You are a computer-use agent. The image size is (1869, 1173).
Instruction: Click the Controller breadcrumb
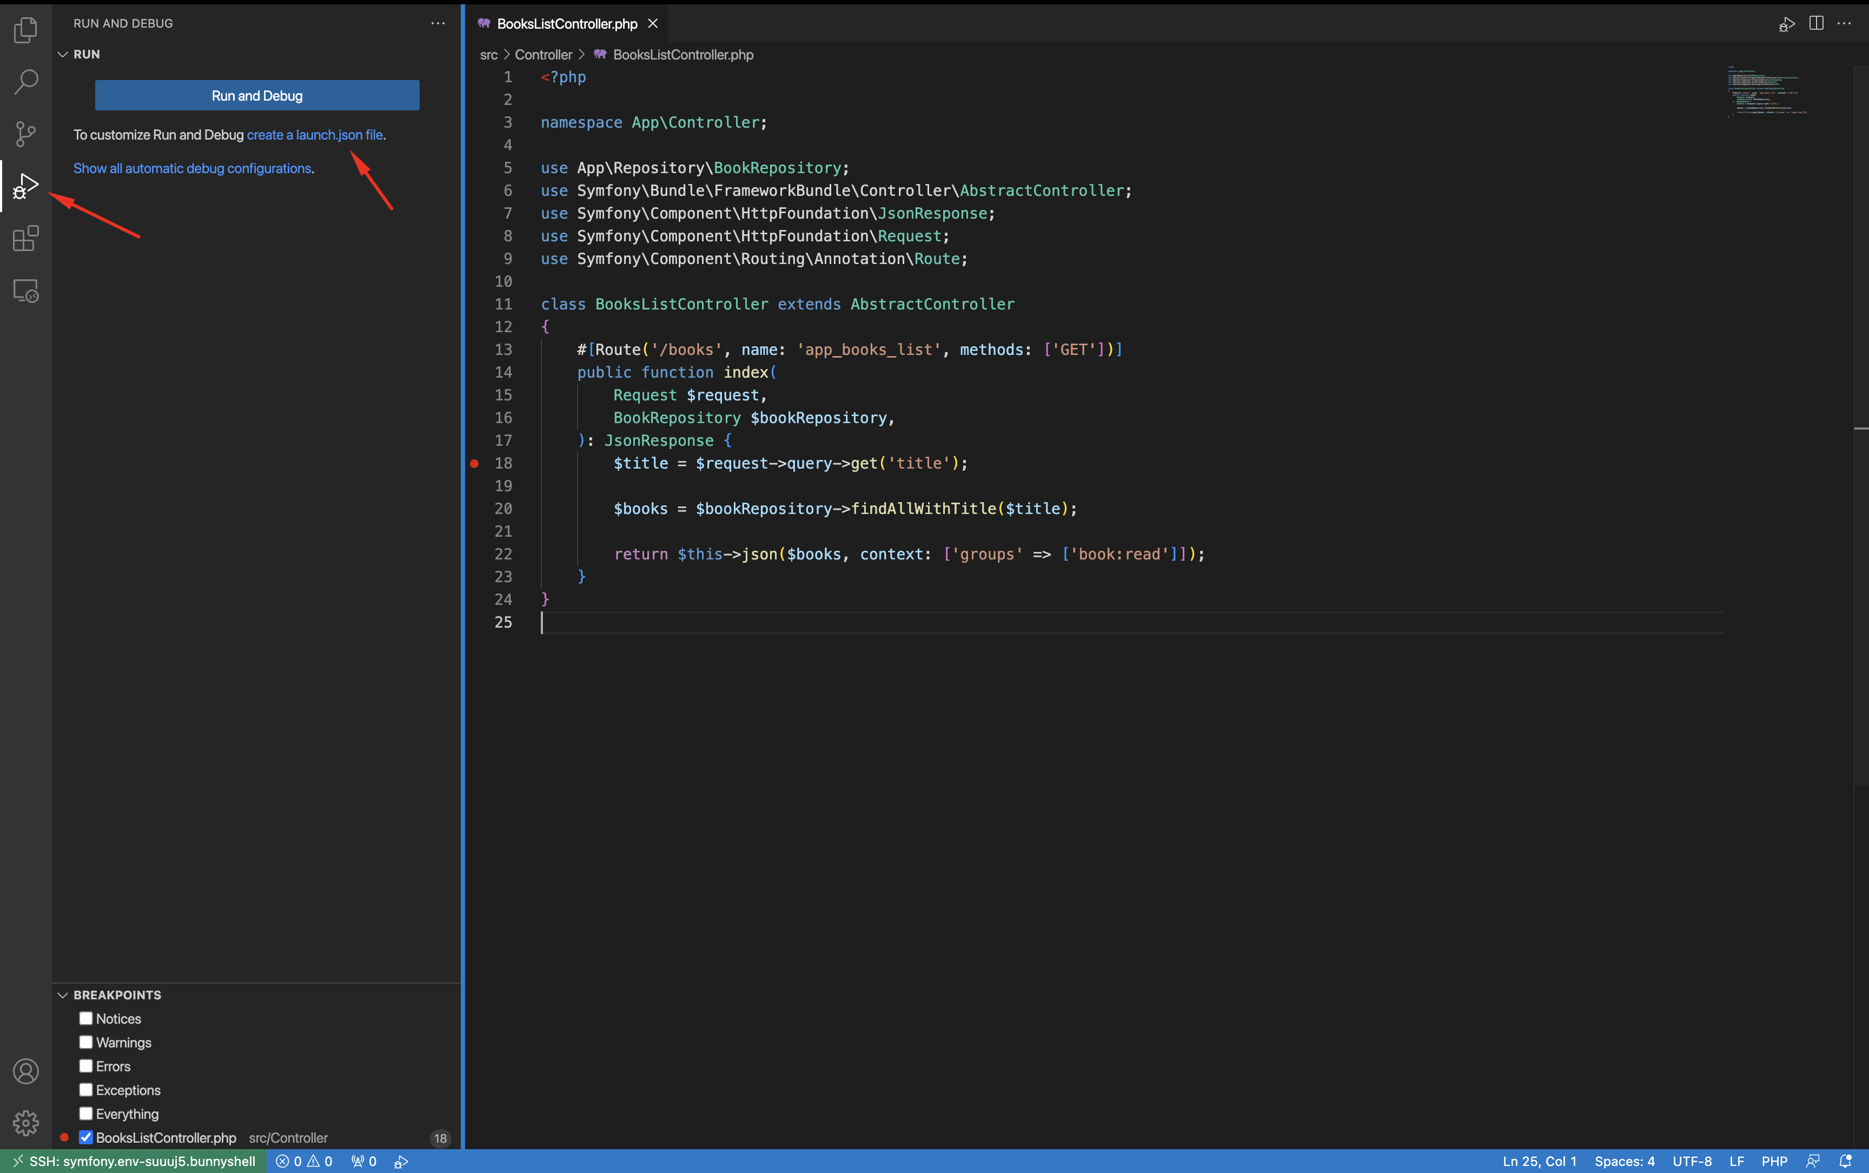pyautogui.click(x=544, y=55)
